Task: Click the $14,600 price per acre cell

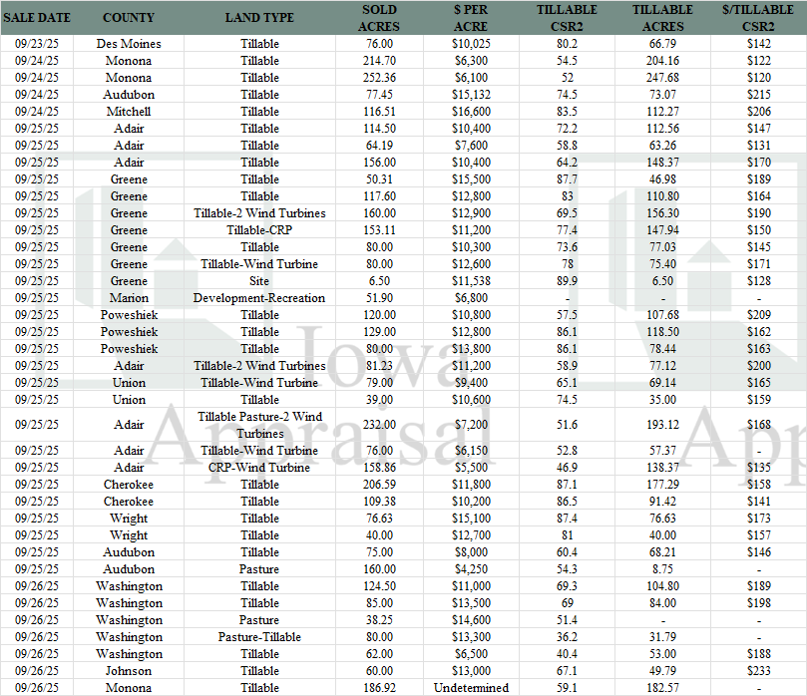Action: [471, 620]
